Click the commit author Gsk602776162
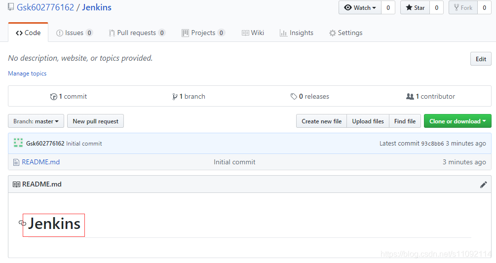The height and width of the screenshot is (263, 496). click(x=45, y=144)
